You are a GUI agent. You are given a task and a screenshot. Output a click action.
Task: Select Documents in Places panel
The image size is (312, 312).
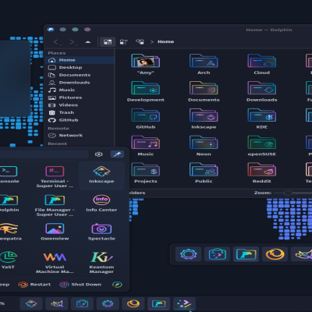tap(80, 75)
